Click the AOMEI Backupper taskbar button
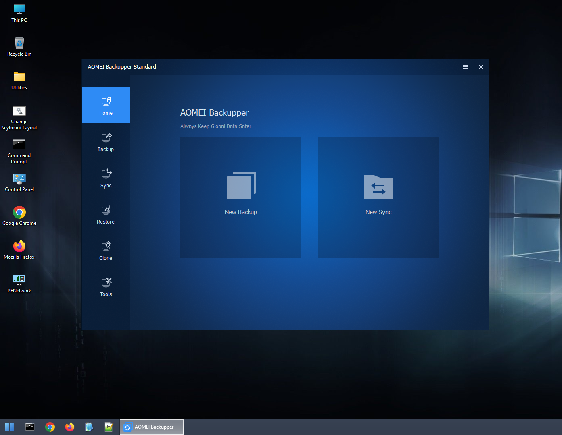The image size is (562, 435). click(152, 427)
